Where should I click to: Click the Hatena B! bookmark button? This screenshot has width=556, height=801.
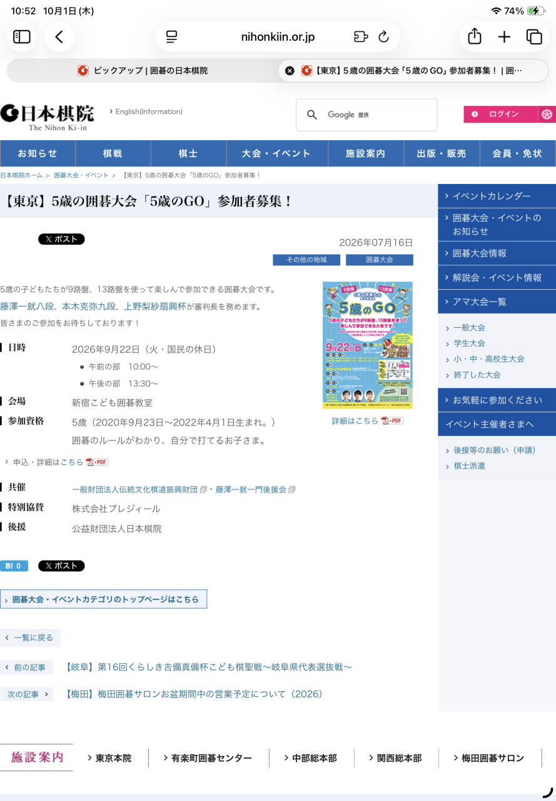pyautogui.click(x=14, y=566)
